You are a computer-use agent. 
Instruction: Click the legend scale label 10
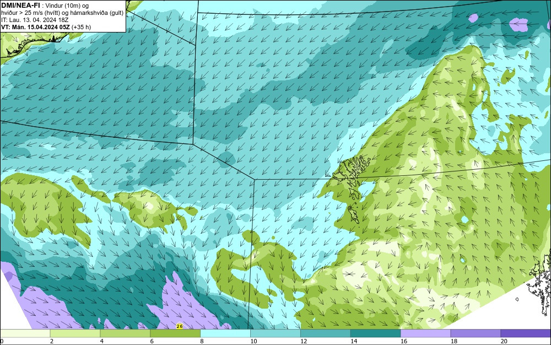pyautogui.click(x=253, y=341)
